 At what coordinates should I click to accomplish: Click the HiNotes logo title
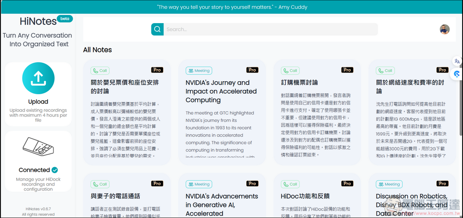pyautogui.click(x=38, y=21)
